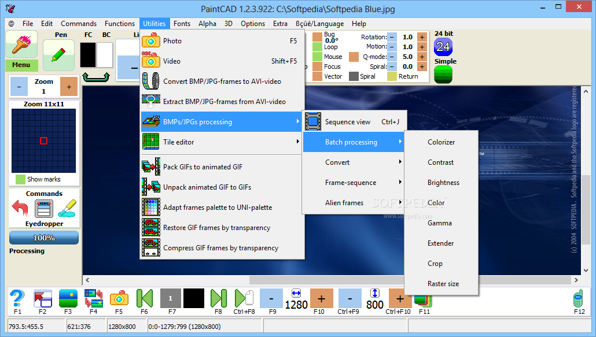
Task: Click the paintbrush Menu icon
Action: [x=21, y=44]
